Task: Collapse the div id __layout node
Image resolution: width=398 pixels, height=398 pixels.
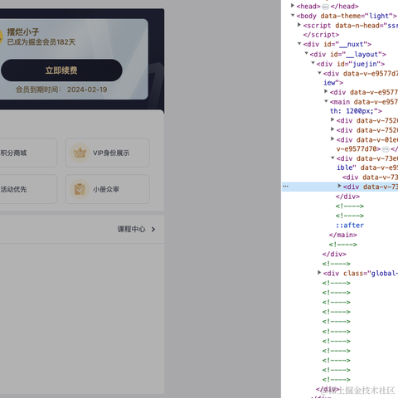Action: tap(306, 53)
